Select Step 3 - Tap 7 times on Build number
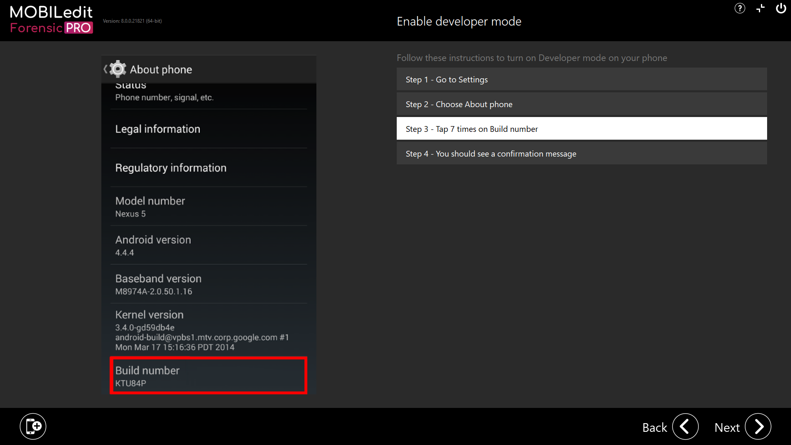The image size is (791, 445). (x=581, y=129)
